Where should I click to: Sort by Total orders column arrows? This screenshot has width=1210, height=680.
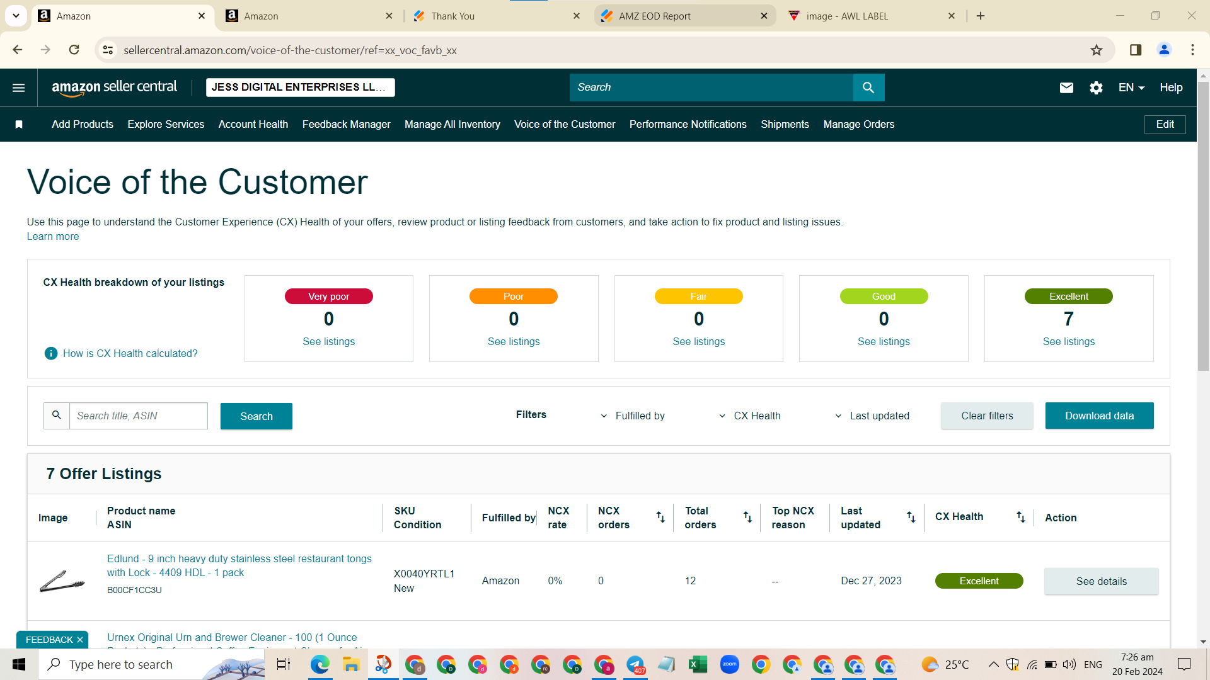click(x=747, y=517)
